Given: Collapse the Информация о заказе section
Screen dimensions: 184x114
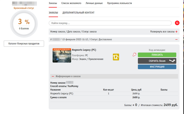Looking at the screenshot, I should [53, 76].
